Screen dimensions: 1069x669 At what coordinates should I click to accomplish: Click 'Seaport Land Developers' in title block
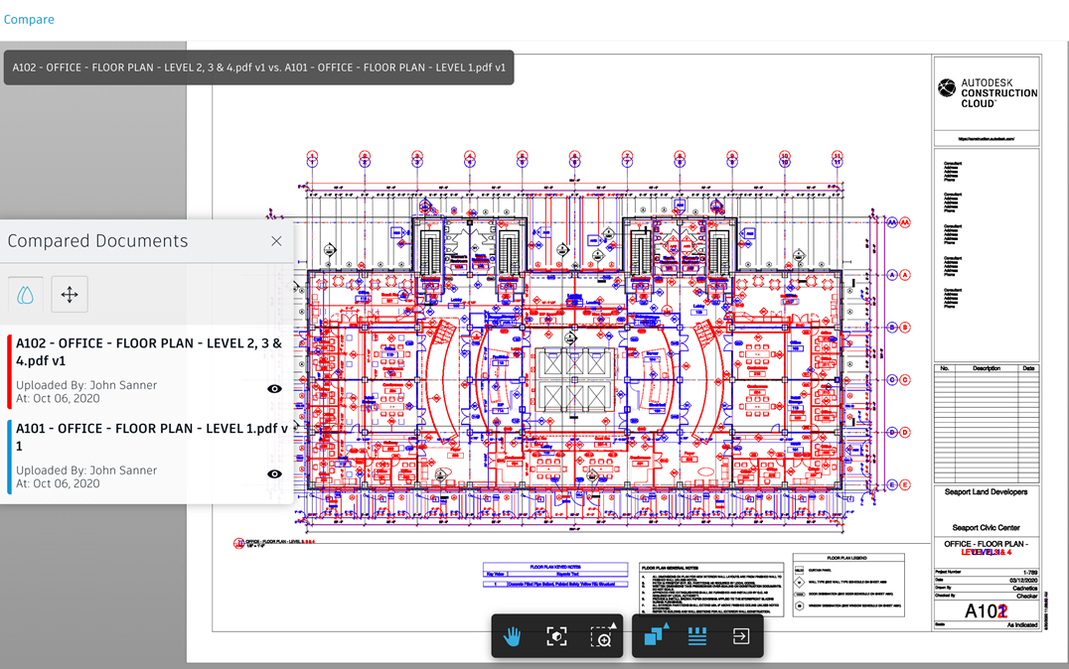(x=986, y=492)
